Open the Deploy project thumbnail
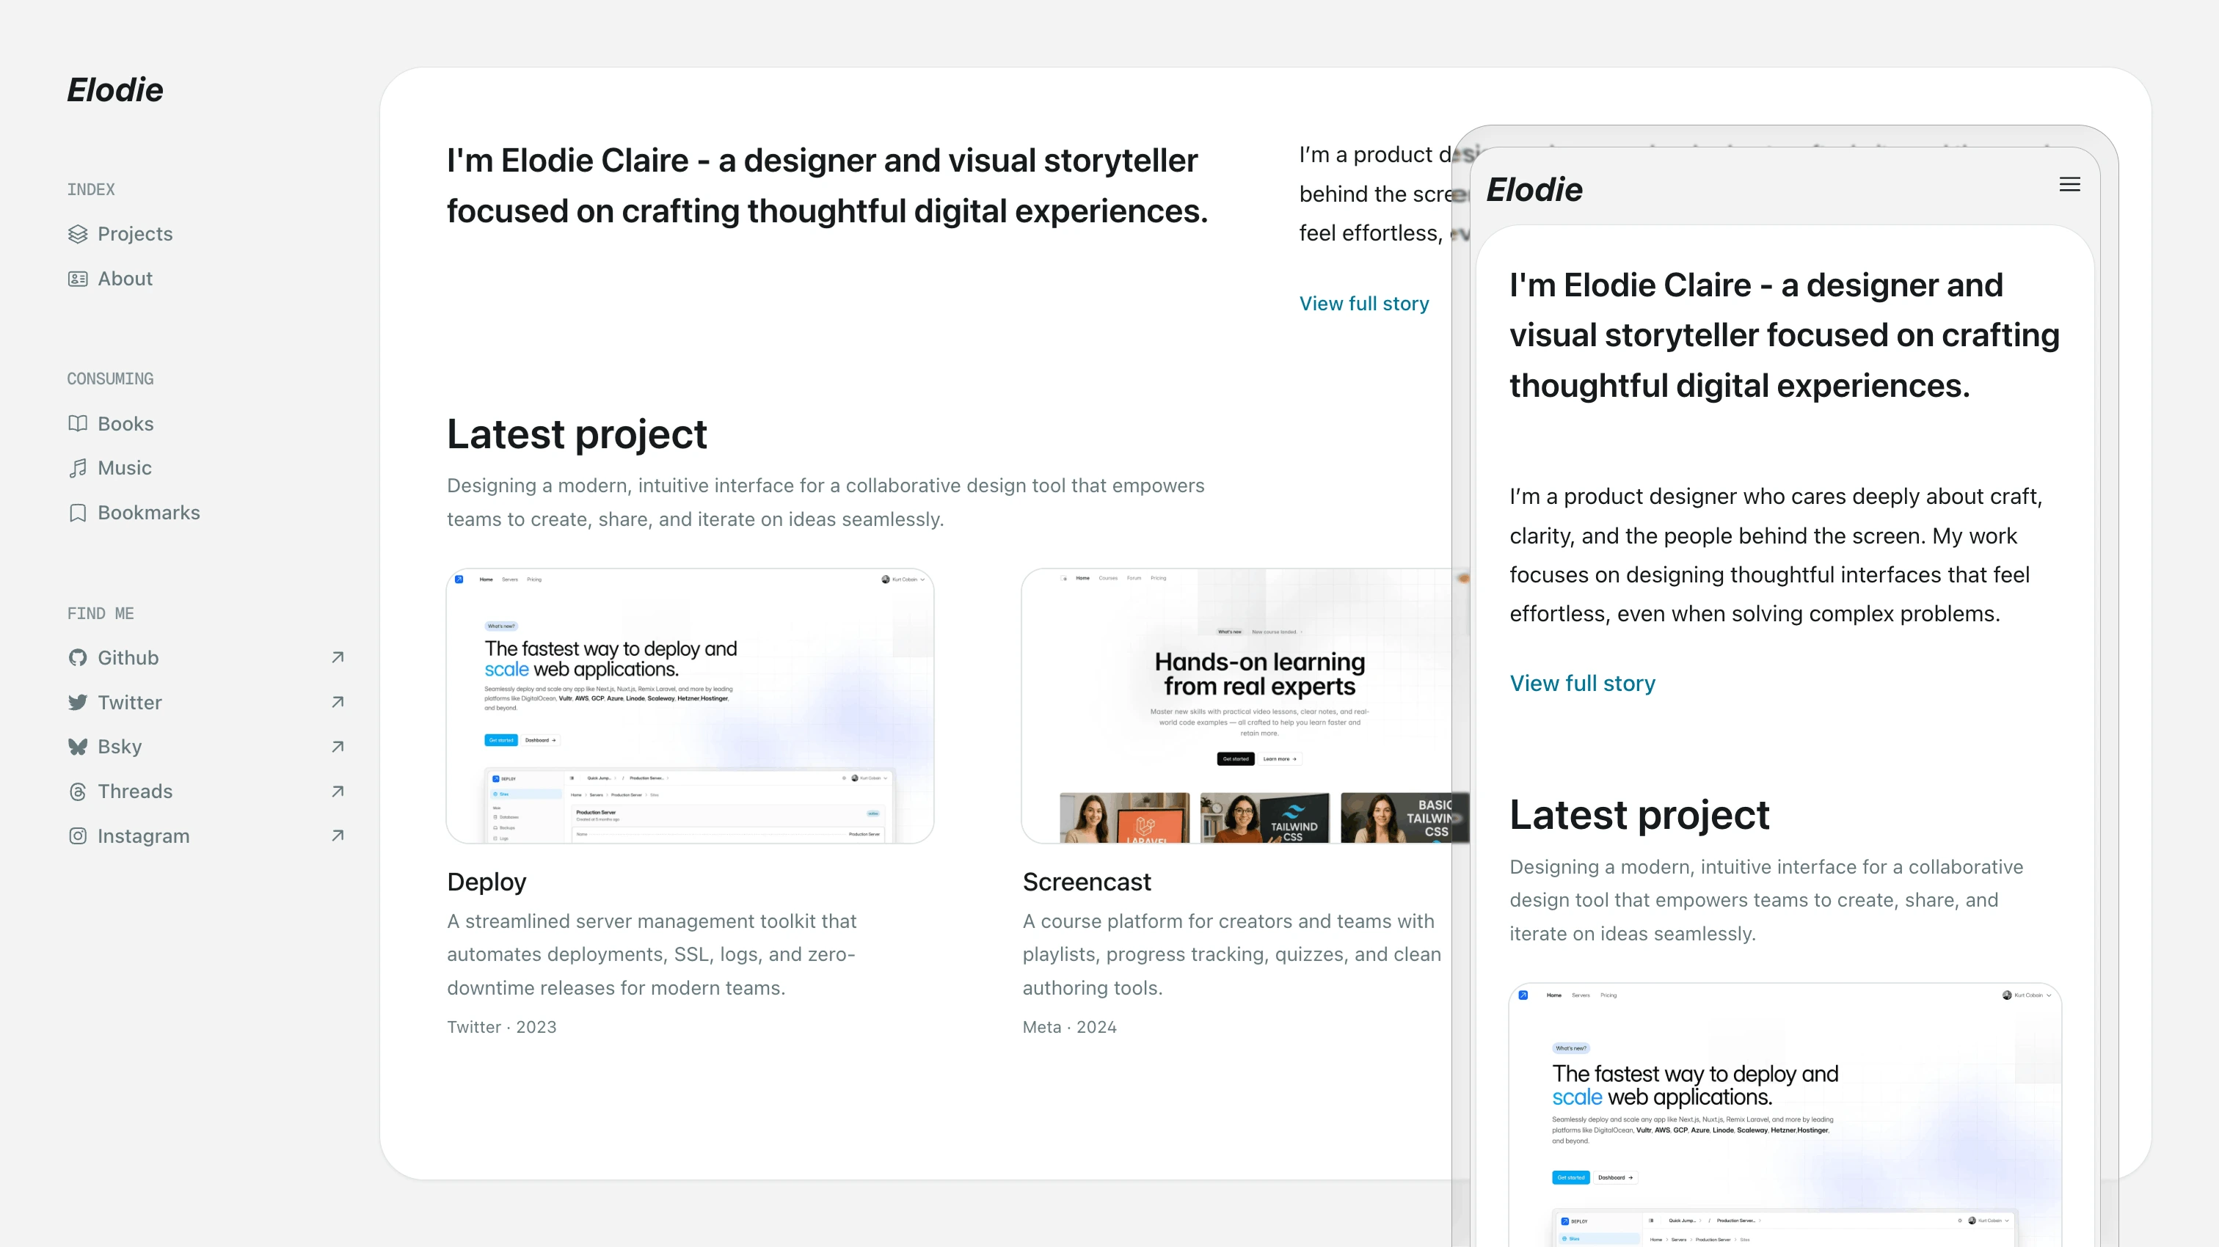Screen dimensions: 2219x1247 (x=690, y=706)
